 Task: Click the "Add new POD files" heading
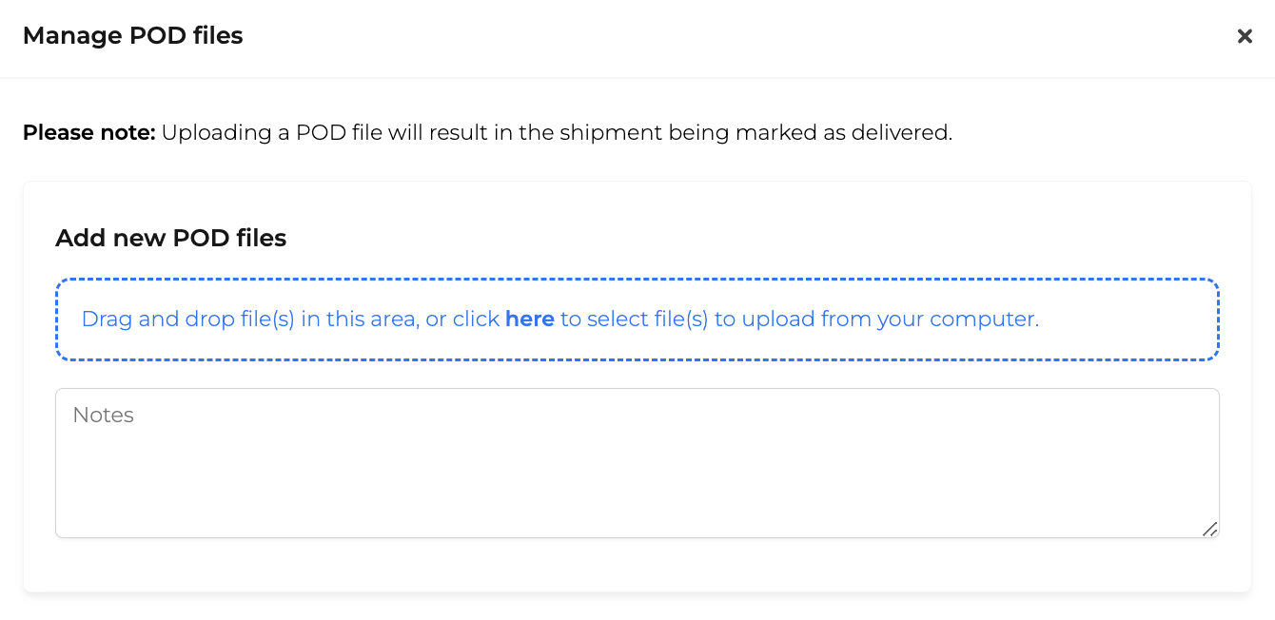pos(171,238)
